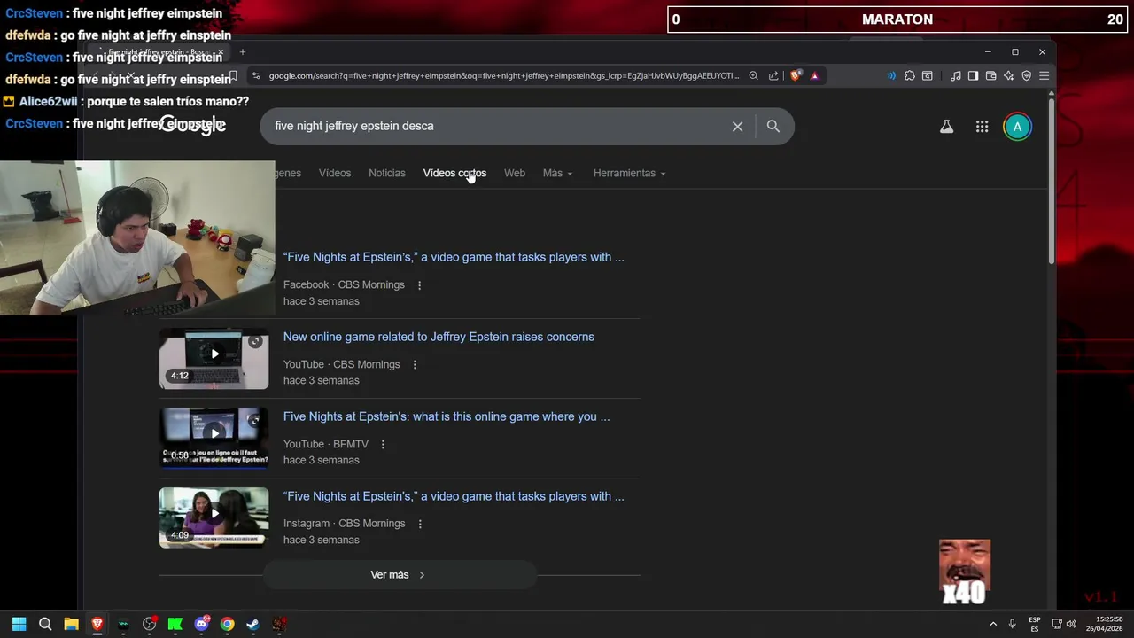Open the Brave VPN shield icon
The width and height of the screenshot is (1134, 638).
pyautogui.click(x=1026, y=76)
